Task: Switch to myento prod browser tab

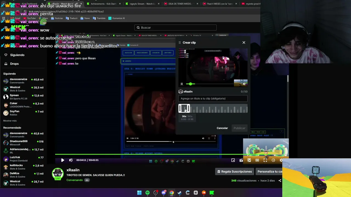Action: pyautogui.click(x=251, y=4)
